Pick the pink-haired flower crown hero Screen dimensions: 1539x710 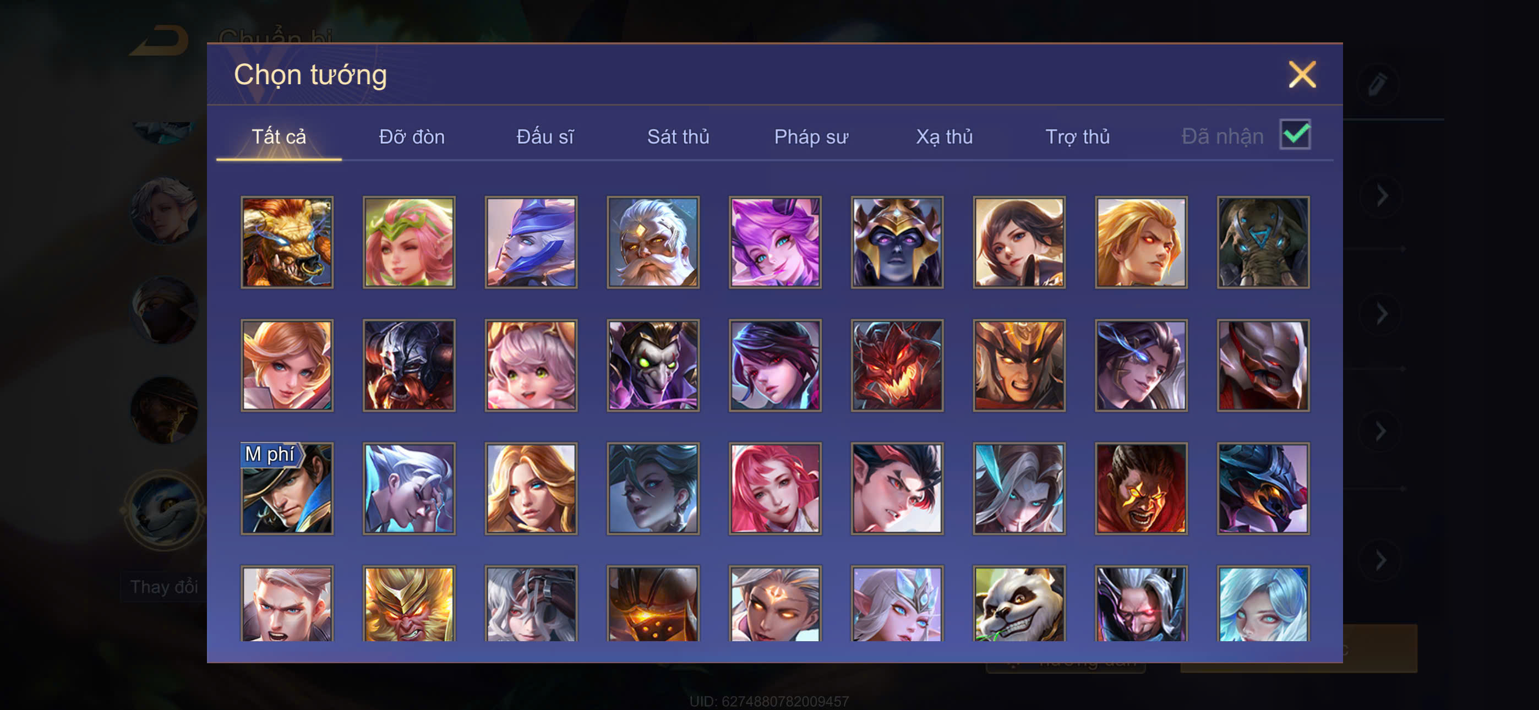(410, 242)
